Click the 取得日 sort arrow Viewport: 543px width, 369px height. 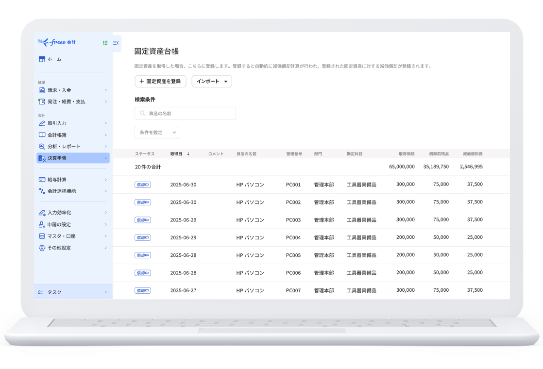pos(188,154)
